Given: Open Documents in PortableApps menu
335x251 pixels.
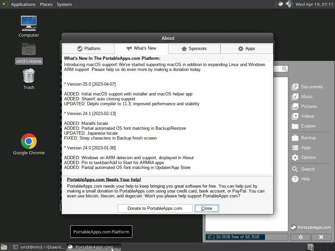Looking at the screenshot, I should (307, 87).
